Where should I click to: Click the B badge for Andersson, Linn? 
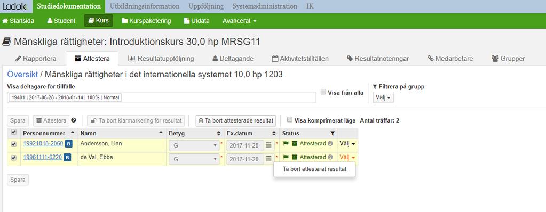[x=68, y=144]
